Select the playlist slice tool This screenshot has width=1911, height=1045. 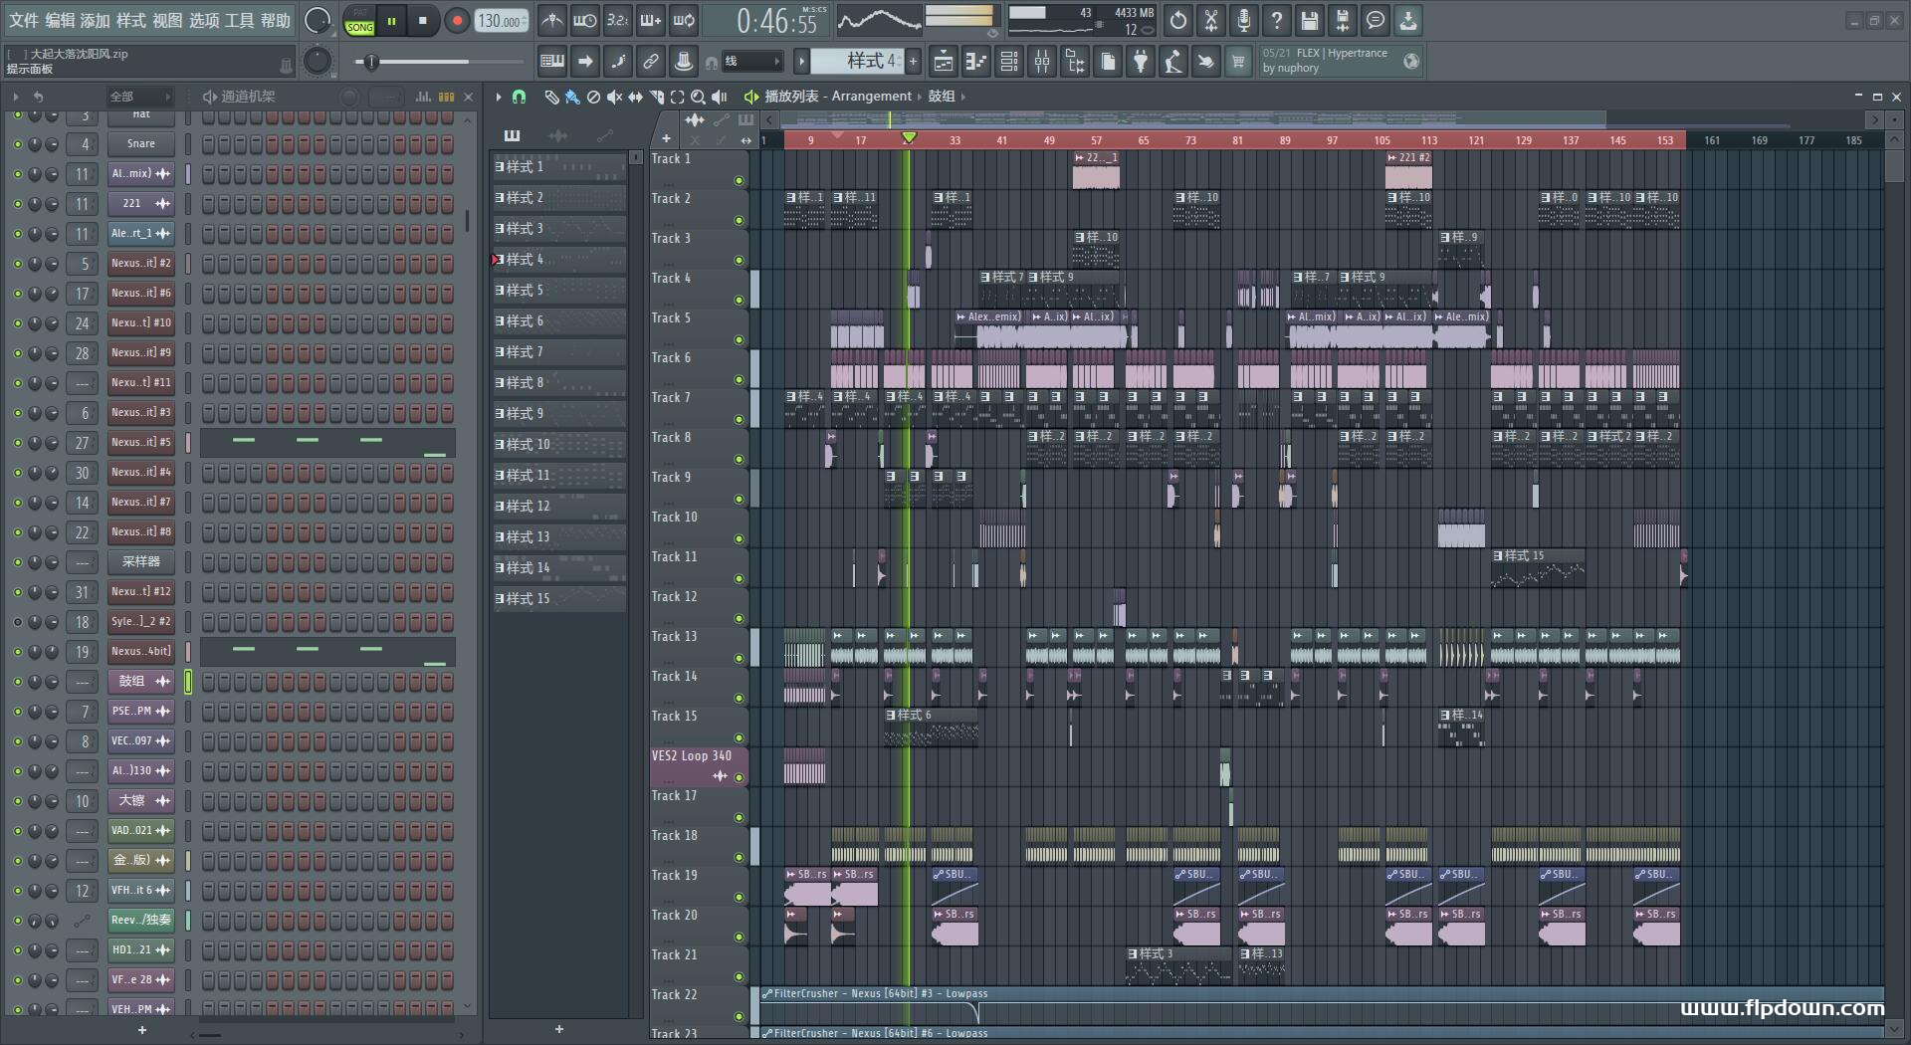tap(656, 97)
